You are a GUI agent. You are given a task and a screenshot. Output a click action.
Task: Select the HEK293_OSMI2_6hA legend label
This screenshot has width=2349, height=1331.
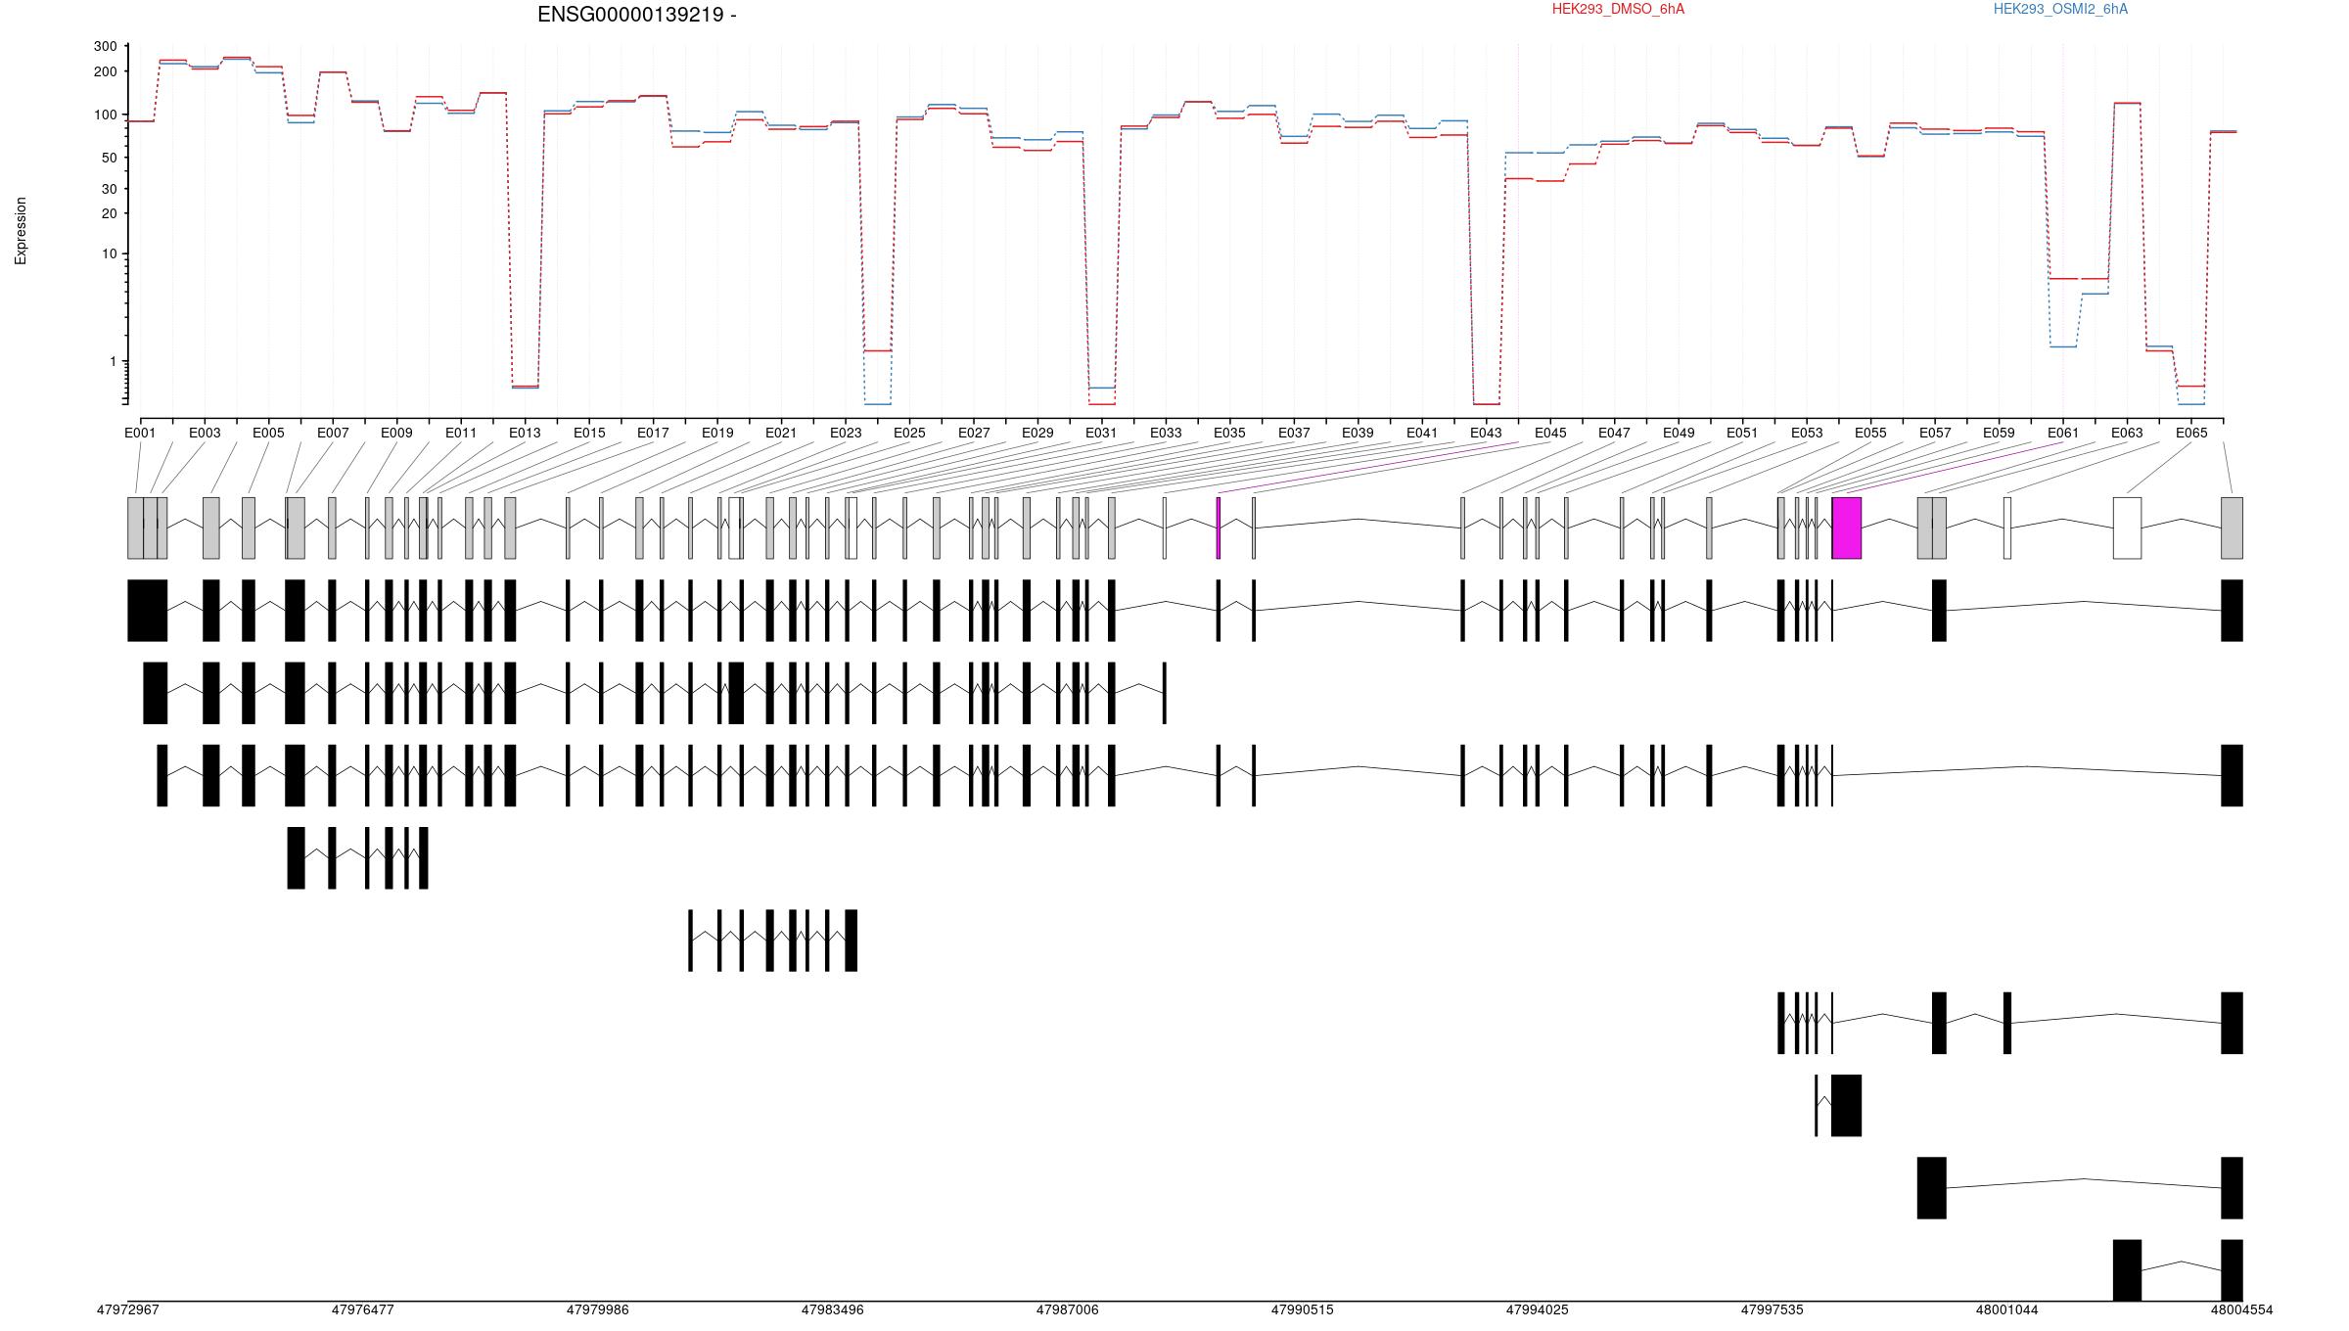click(2060, 10)
